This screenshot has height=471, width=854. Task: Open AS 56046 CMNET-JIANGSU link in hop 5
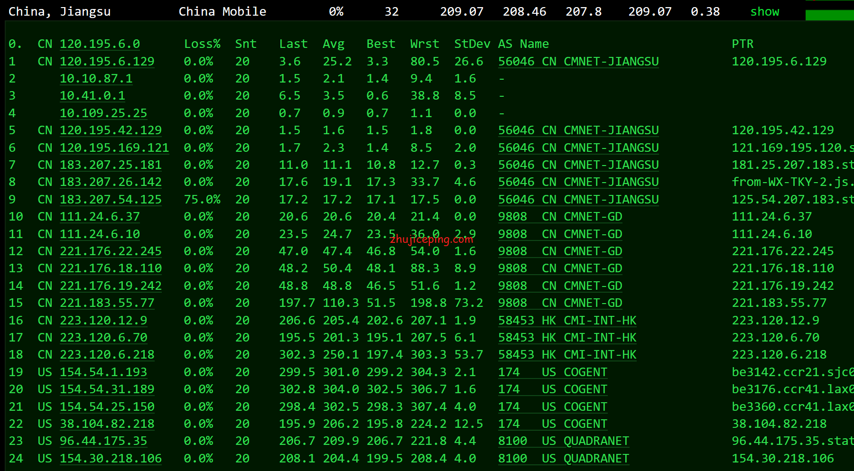click(x=578, y=130)
